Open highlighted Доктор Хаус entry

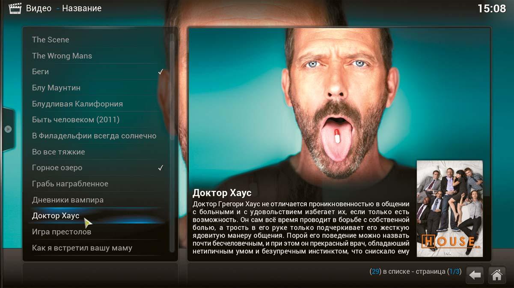coord(56,216)
